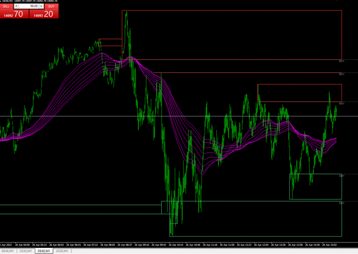
Task: Click the '26 Apr 11:18' time label
Action: coord(210,245)
